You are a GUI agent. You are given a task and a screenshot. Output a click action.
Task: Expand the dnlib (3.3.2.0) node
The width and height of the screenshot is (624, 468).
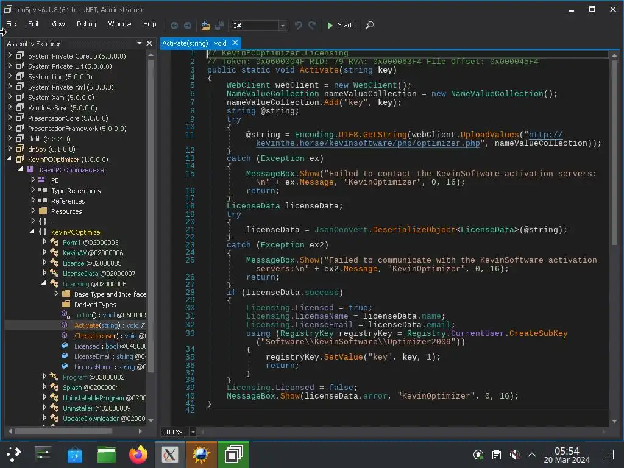[x=10, y=138]
